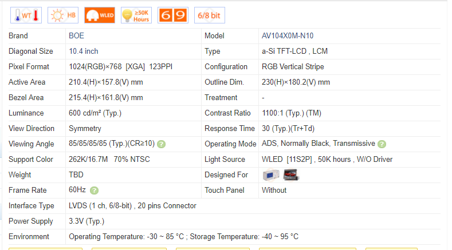Click the Pixel Format label
The image size is (452, 250).
click(x=29, y=67)
